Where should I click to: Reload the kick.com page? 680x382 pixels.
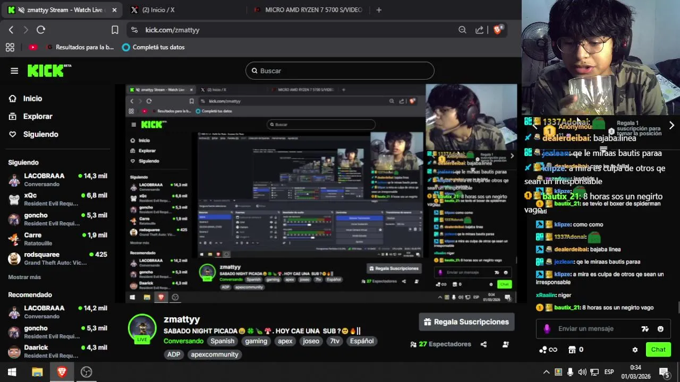coord(41,30)
